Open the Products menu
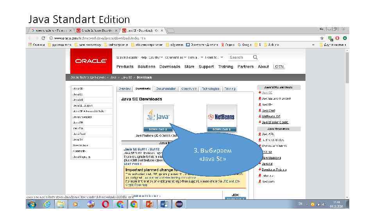 point(125,66)
